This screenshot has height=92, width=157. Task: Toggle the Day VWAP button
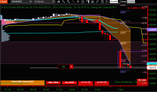pyautogui.click(x=69, y=83)
